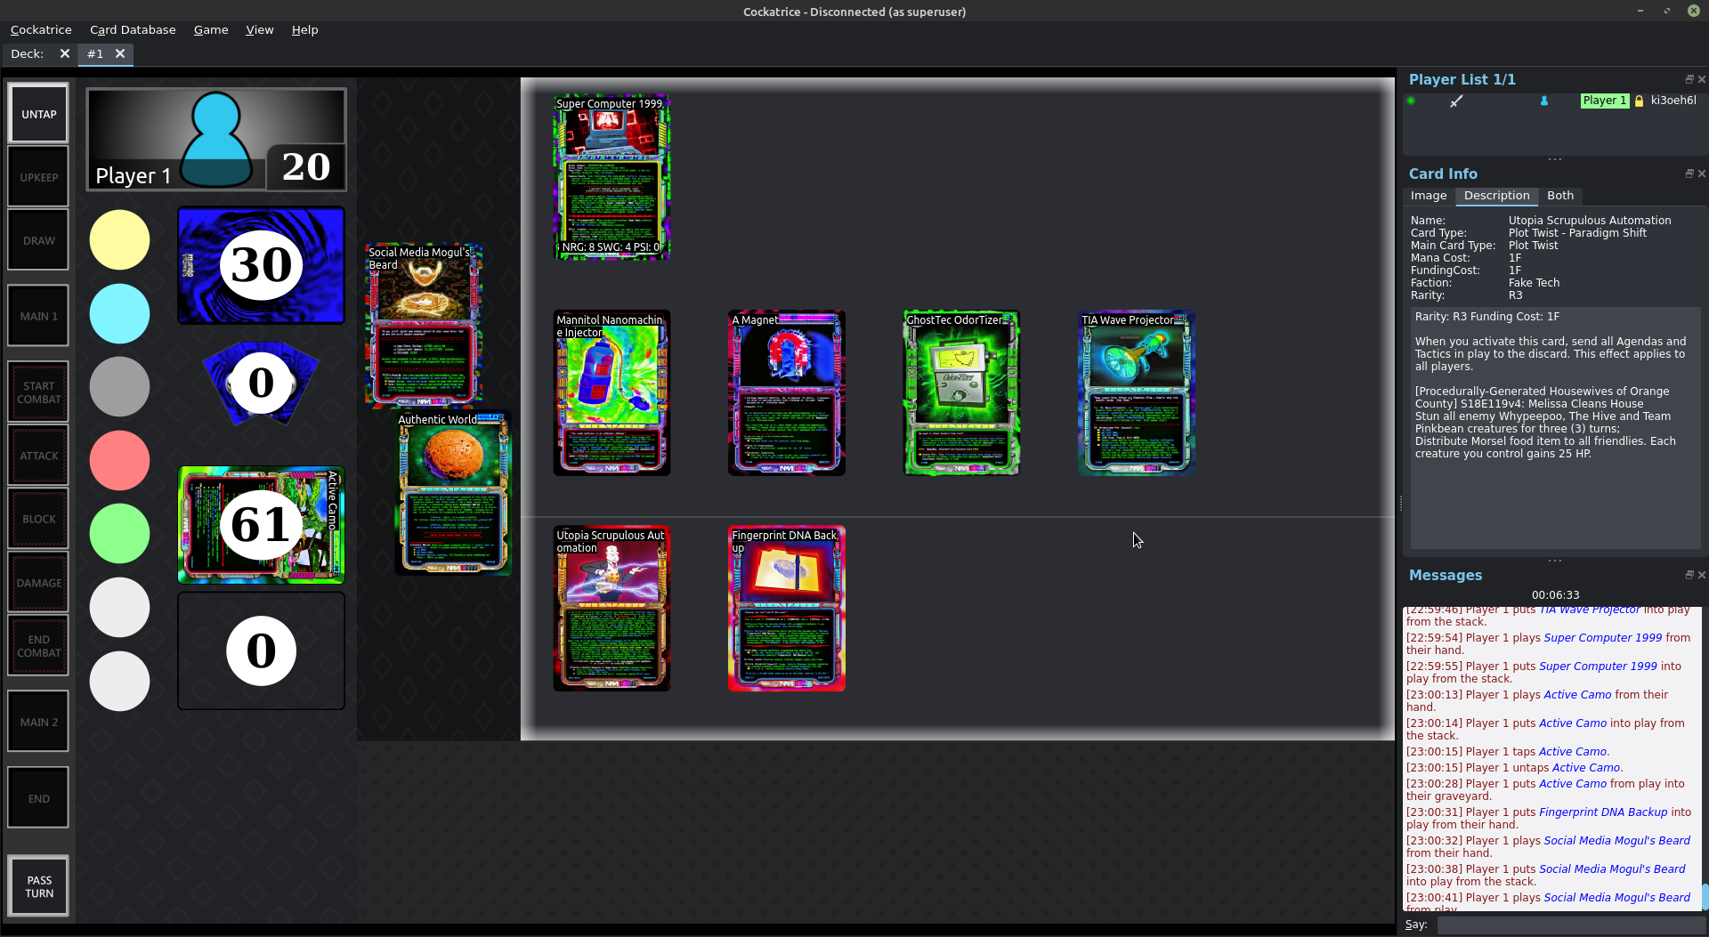Click the blue user icon in Player List
Screen dimensions: 1709x937
click(1544, 101)
